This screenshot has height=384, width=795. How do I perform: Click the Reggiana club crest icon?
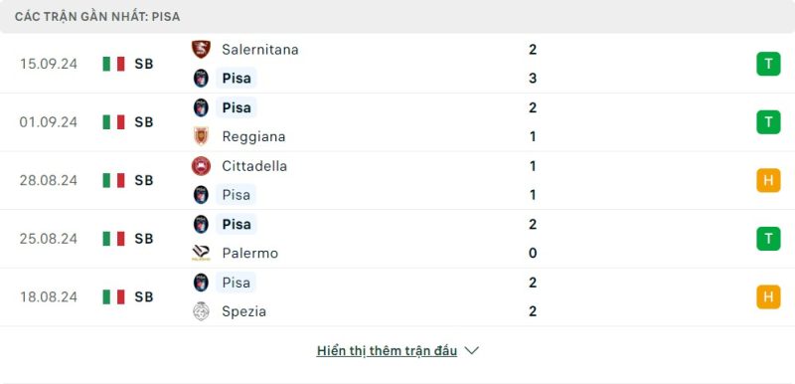(201, 136)
